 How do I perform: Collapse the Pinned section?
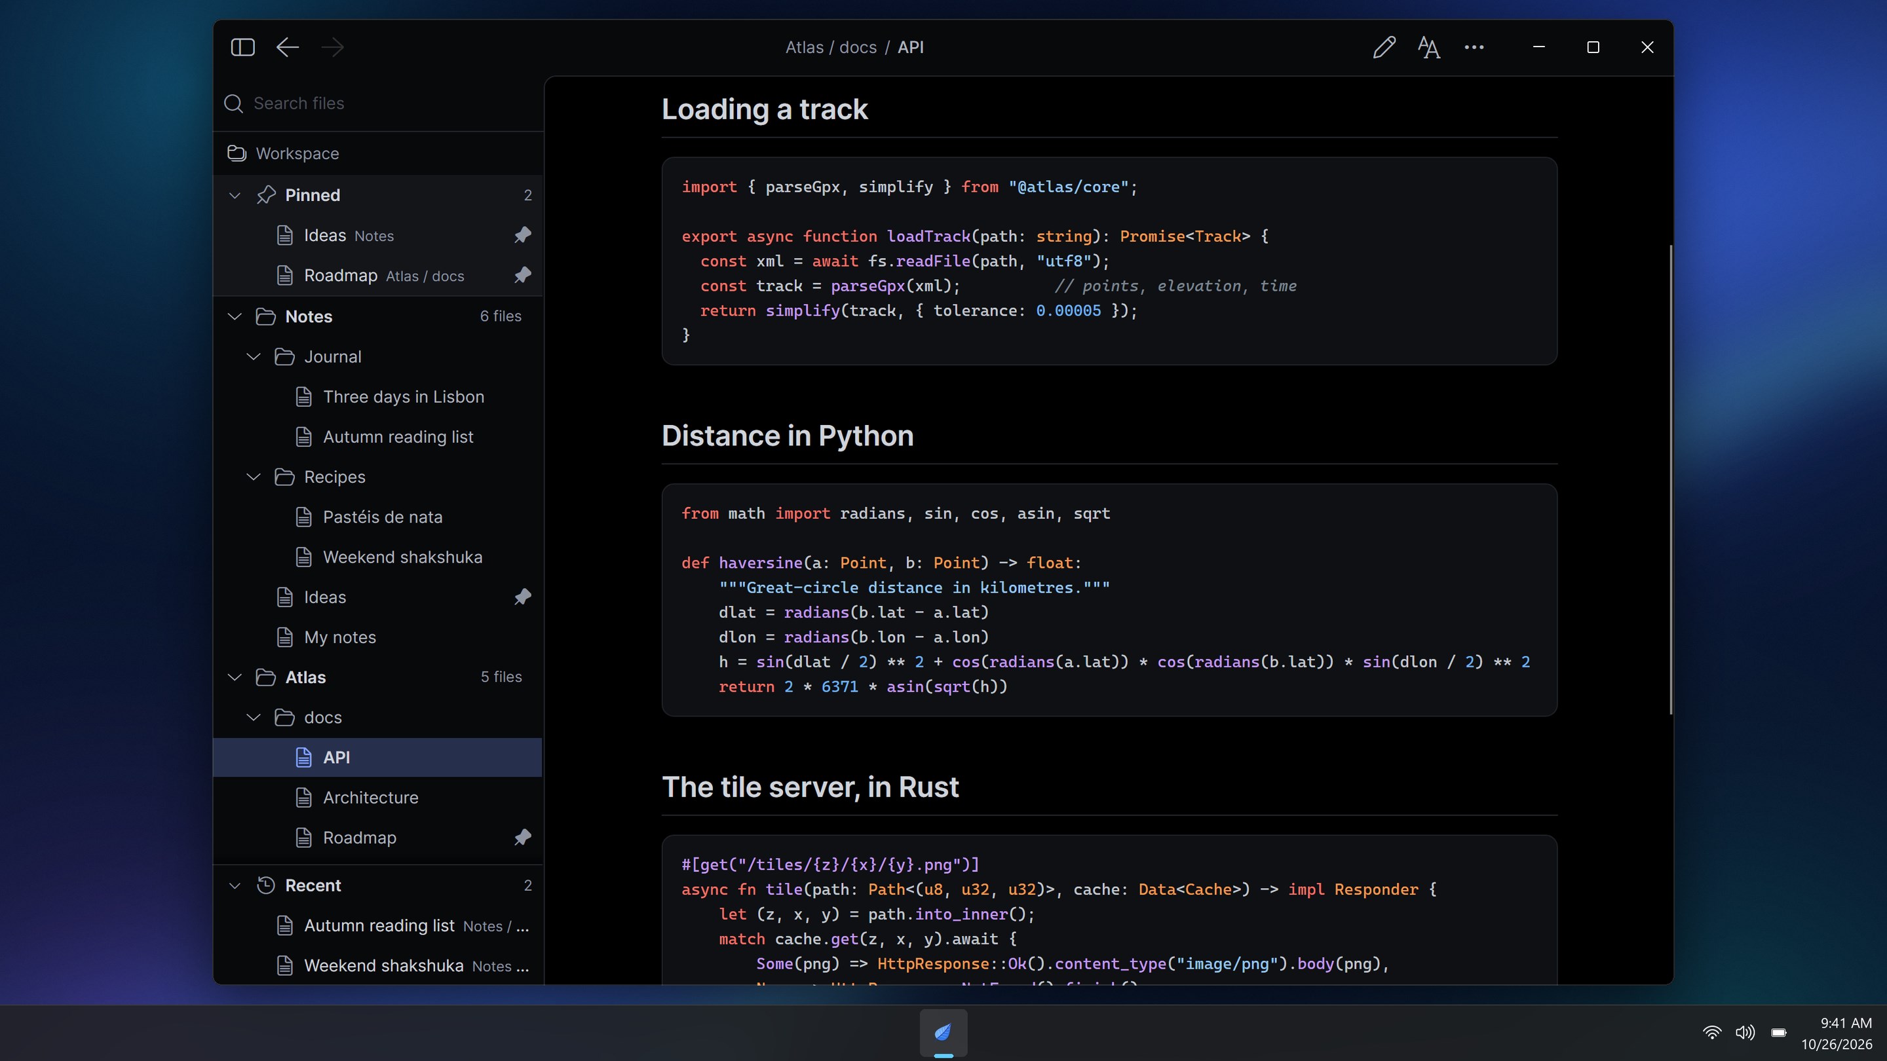pyautogui.click(x=235, y=196)
